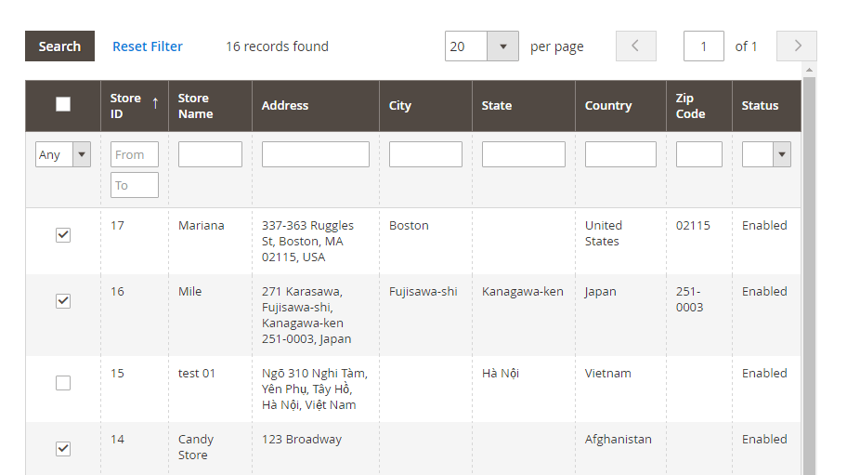Click the Store ID From filter field
The width and height of the screenshot is (847, 475).
pyautogui.click(x=135, y=154)
